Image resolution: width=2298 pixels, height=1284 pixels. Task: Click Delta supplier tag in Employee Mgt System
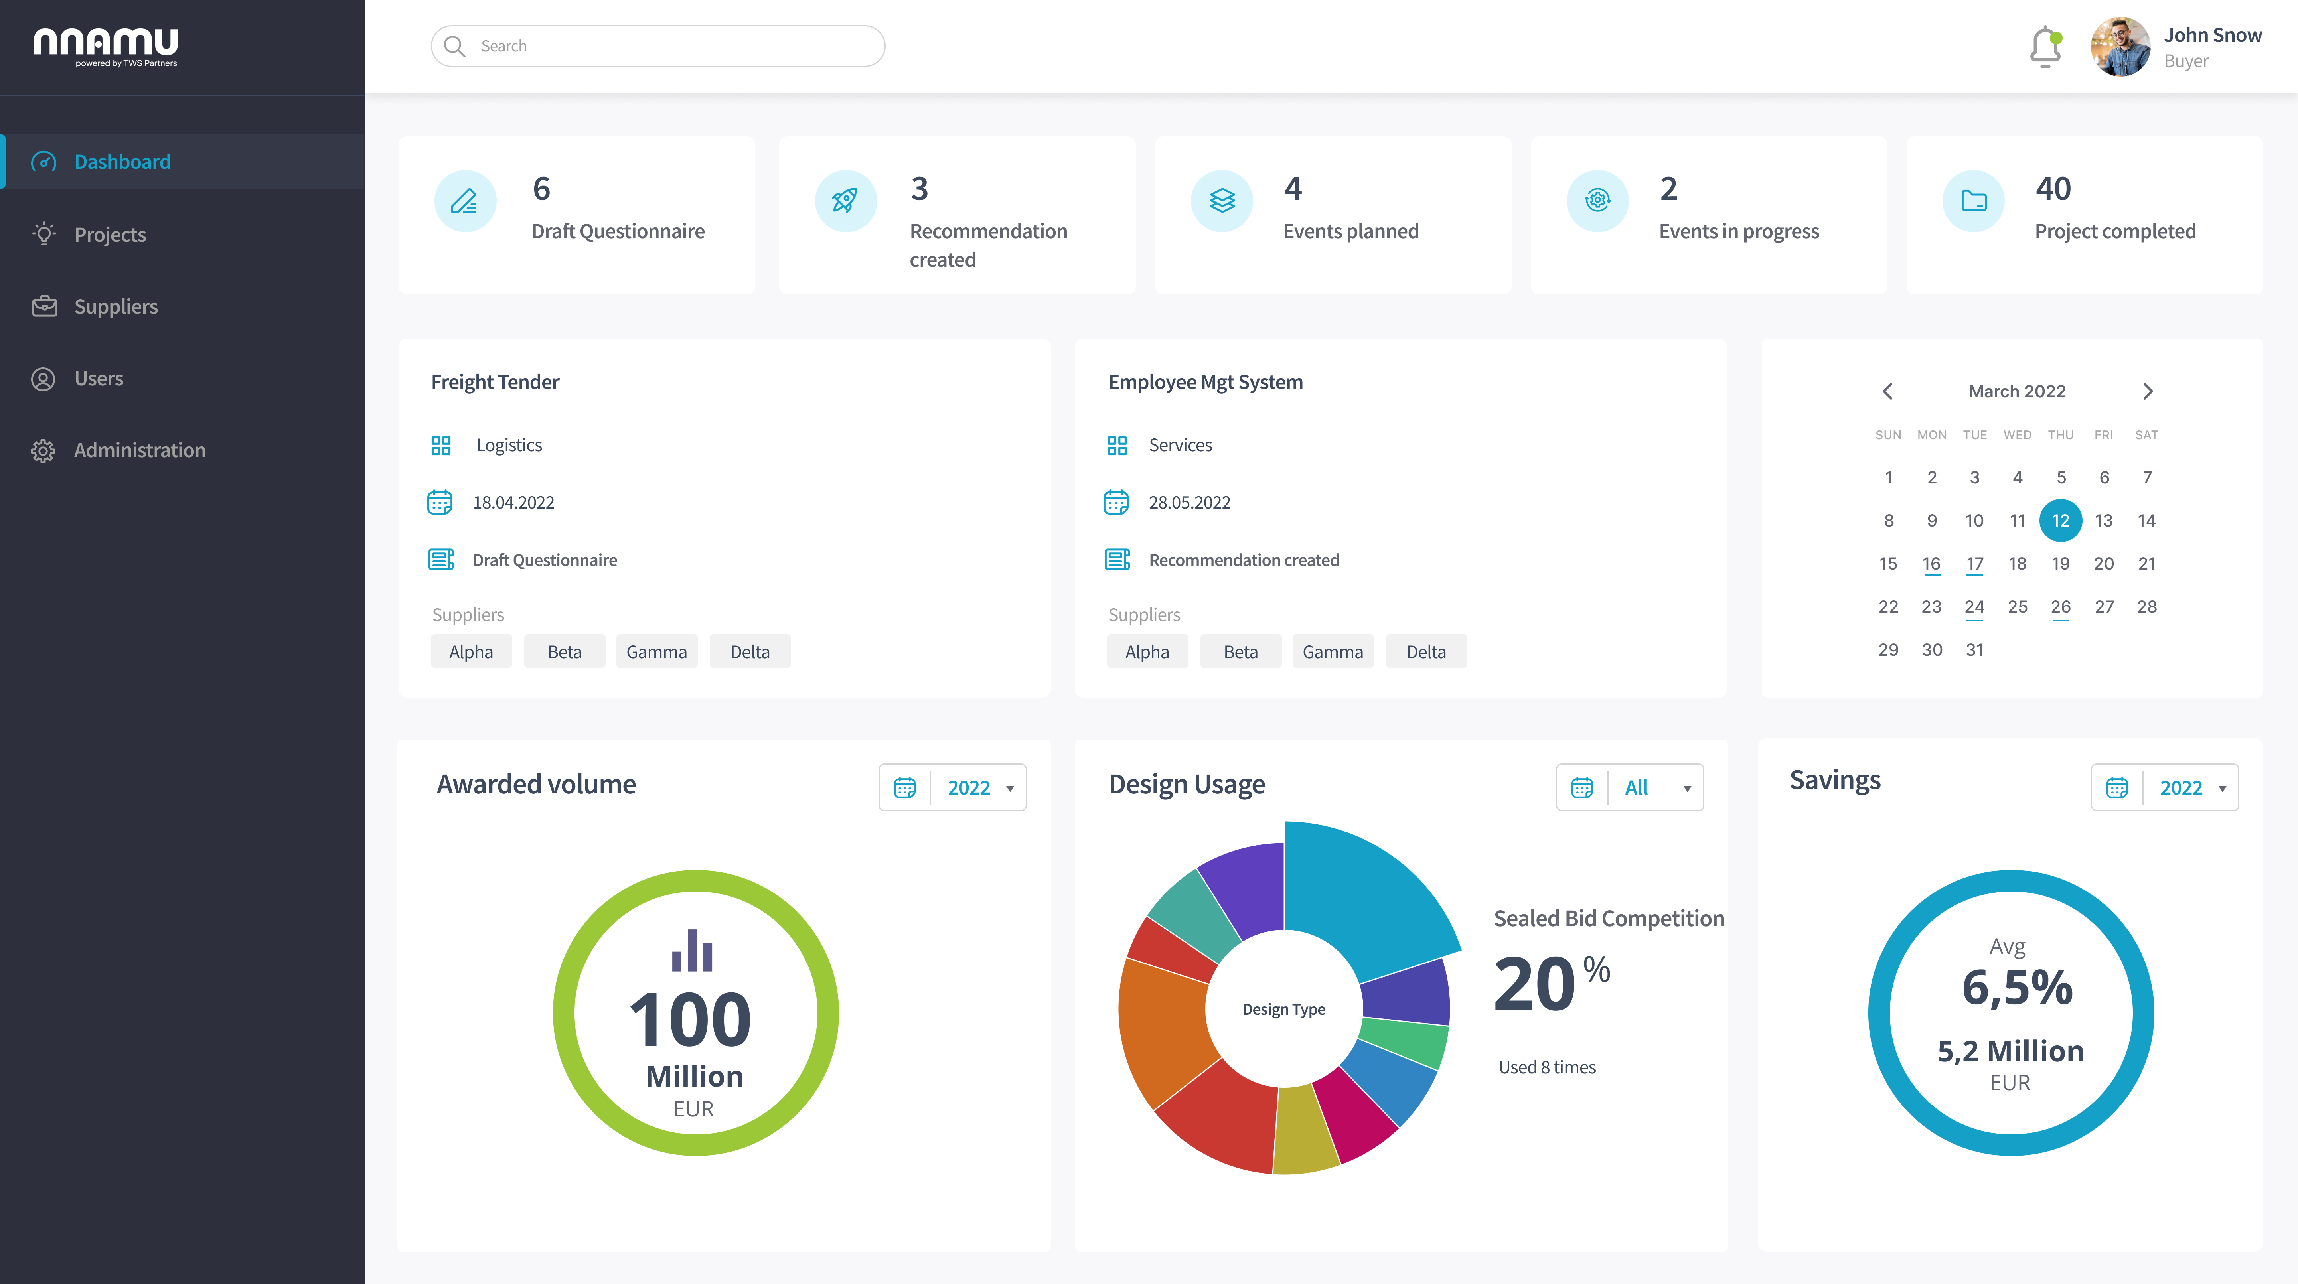(x=1425, y=652)
